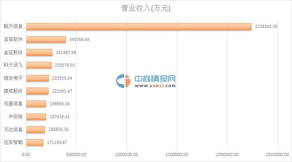Viewport: 292px width, 162px height.
Task: Click the 科大讯飞 revenue bar
Action: coord(39,65)
